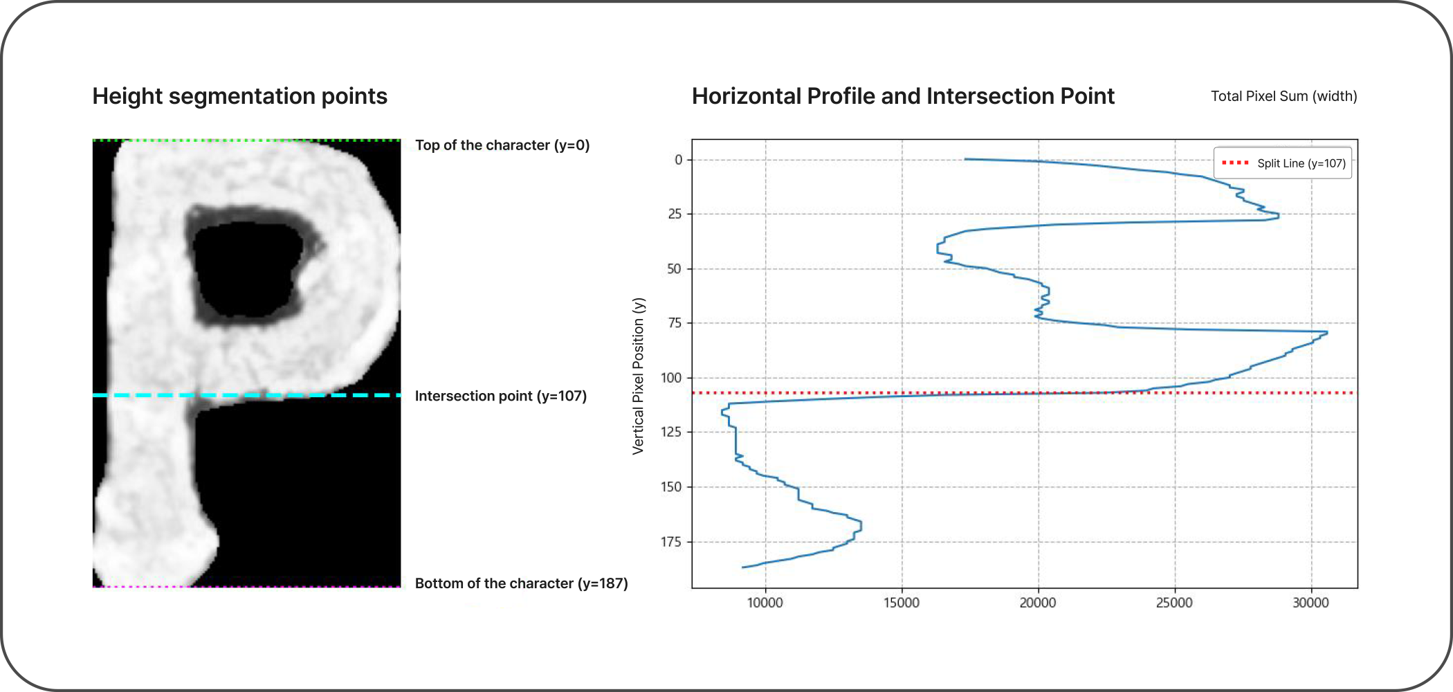Click the 100 tick on the y-axis
The height and width of the screenshot is (692, 1453).
point(671,378)
